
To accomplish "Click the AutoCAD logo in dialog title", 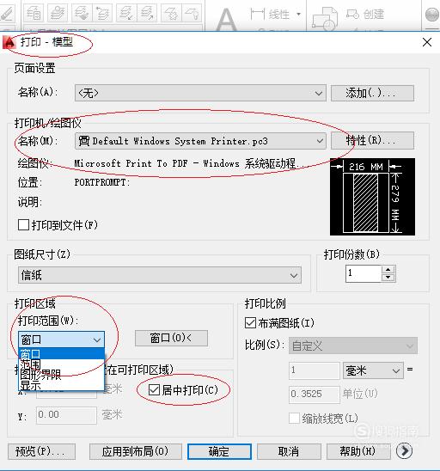I will point(9,42).
